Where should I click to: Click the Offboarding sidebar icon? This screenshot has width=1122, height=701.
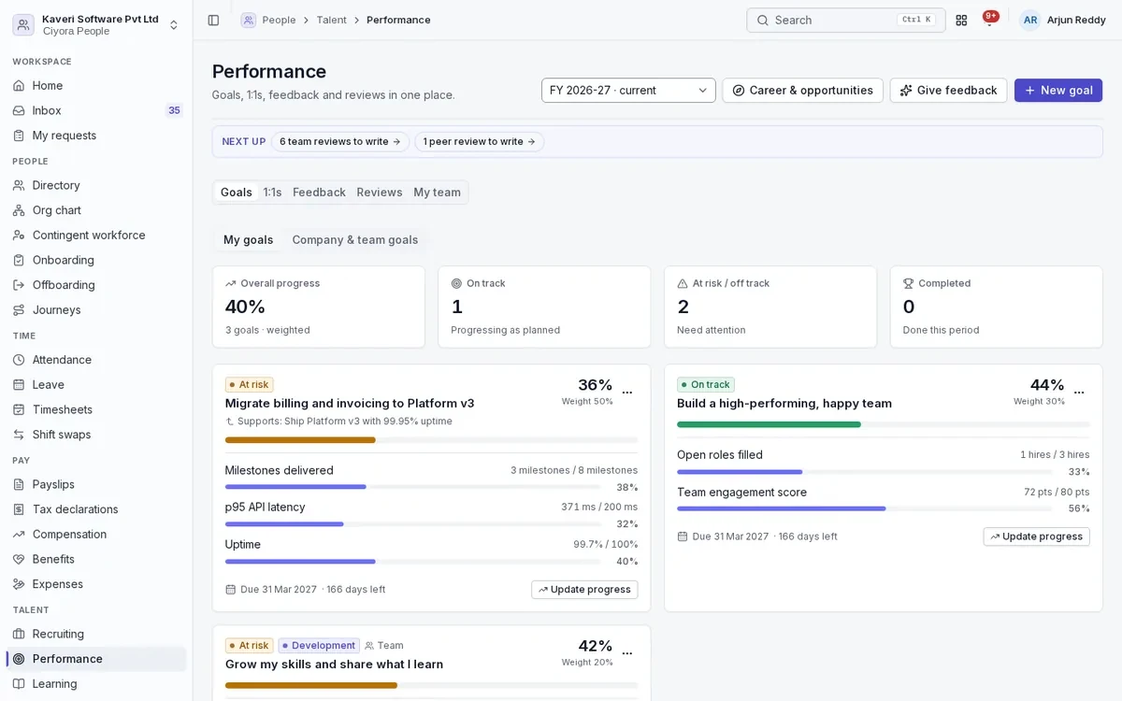coord(19,285)
